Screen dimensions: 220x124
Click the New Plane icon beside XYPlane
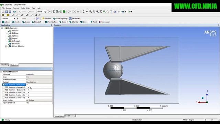[x=18, y=19]
